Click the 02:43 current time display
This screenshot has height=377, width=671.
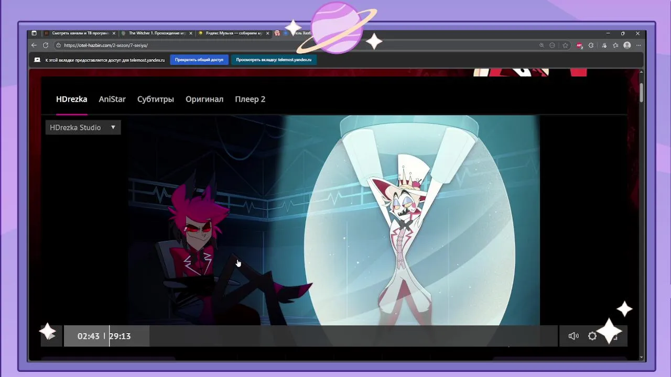(x=88, y=336)
